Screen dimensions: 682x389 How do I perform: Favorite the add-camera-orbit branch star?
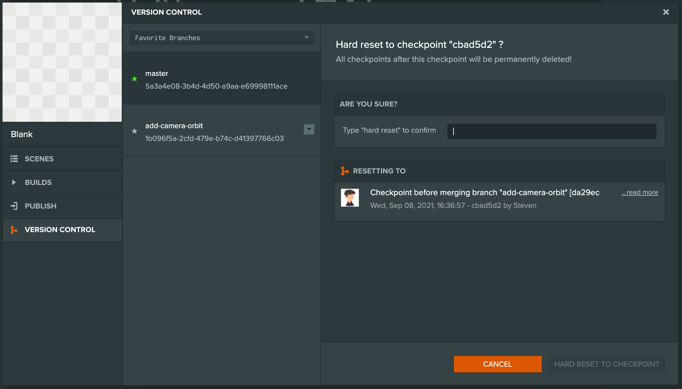coord(134,131)
